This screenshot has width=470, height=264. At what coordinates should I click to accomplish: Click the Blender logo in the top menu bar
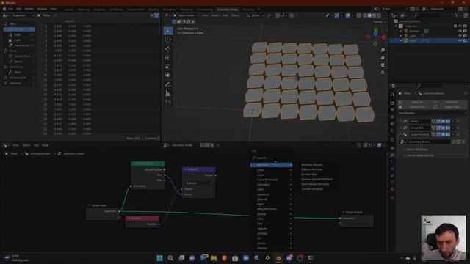click(x=4, y=9)
